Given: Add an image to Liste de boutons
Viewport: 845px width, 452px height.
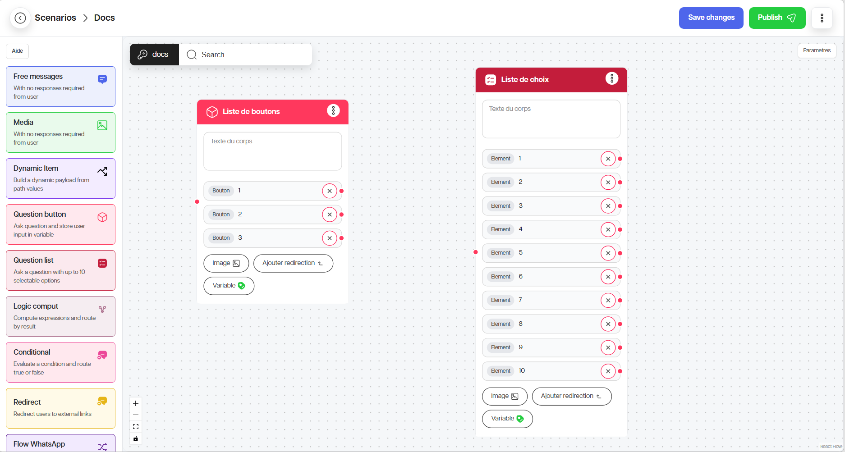Looking at the screenshot, I should click(x=226, y=263).
